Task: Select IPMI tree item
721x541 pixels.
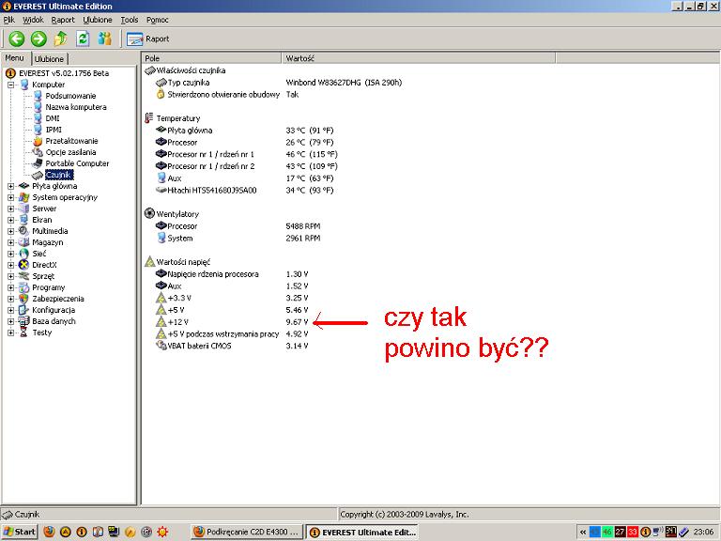Action: tap(54, 130)
